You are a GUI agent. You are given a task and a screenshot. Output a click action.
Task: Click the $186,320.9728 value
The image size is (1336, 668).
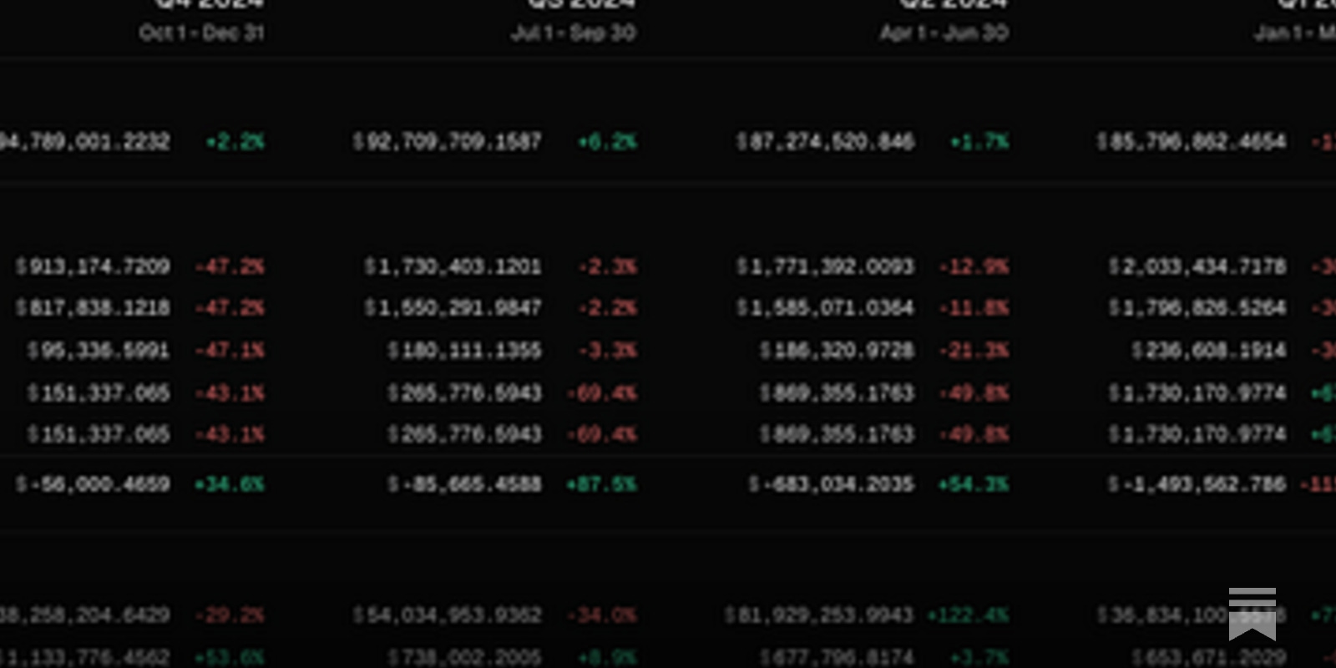[x=837, y=350]
